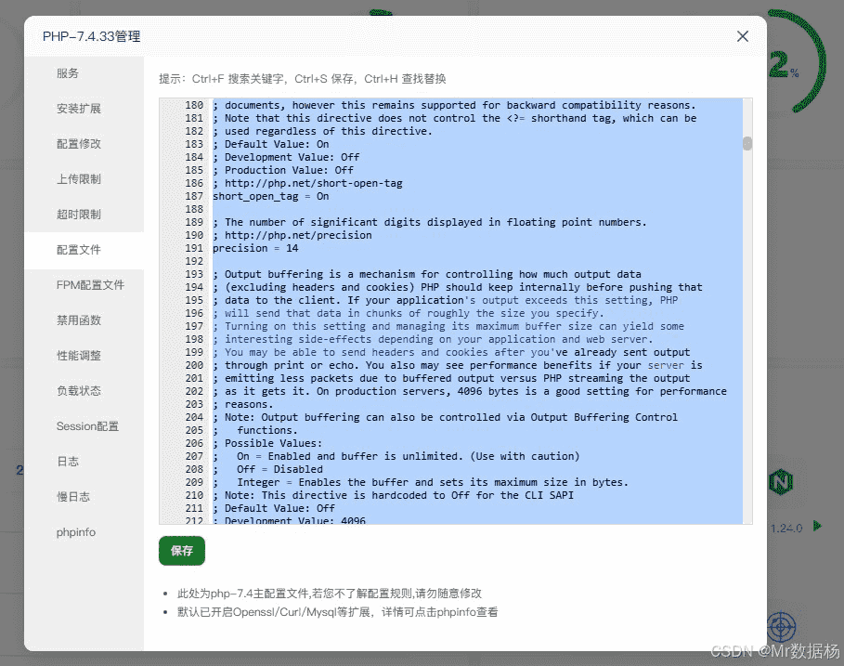The height and width of the screenshot is (666, 844).
Task: Select 上传限制 in the sidebar
Action: pos(79,179)
